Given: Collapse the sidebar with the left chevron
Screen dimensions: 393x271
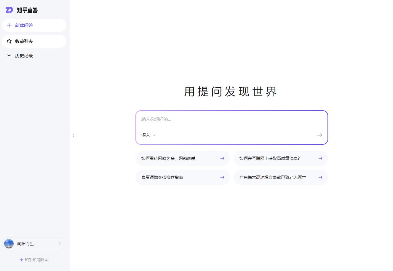Looking at the screenshot, I should click(x=74, y=135).
